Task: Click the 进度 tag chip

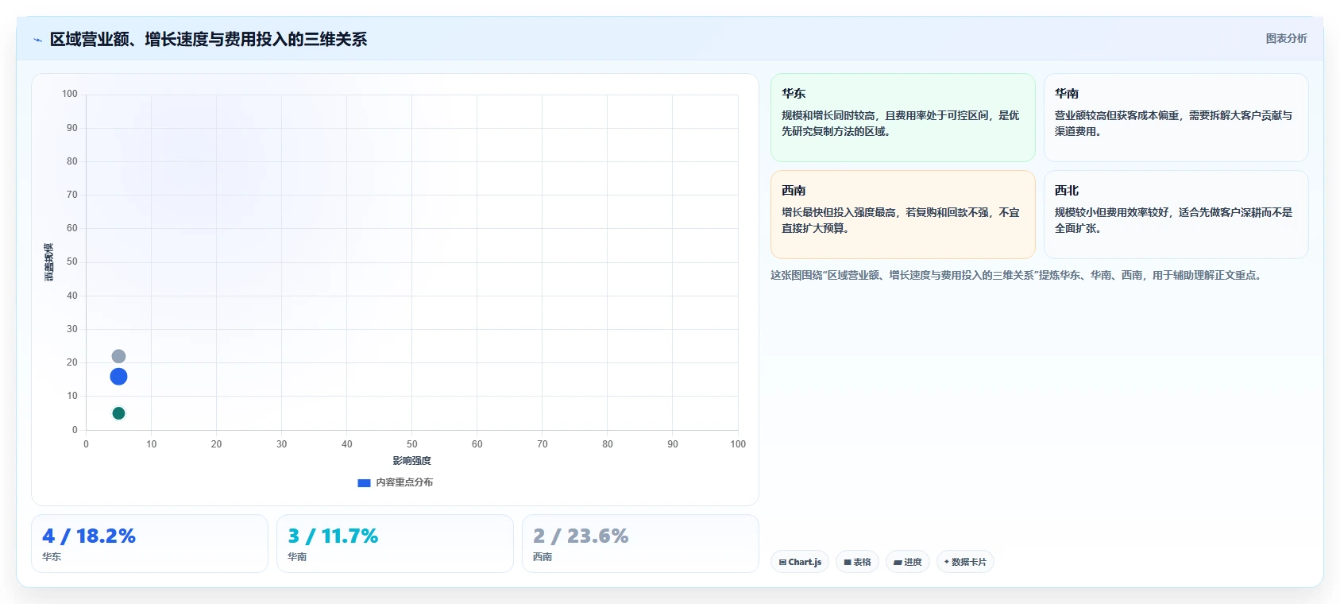Action: coord(908,562)
